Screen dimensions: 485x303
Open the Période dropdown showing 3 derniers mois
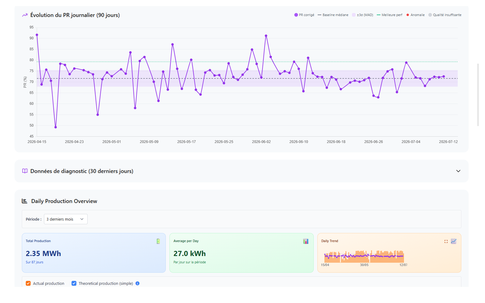[x=66, y=219]
